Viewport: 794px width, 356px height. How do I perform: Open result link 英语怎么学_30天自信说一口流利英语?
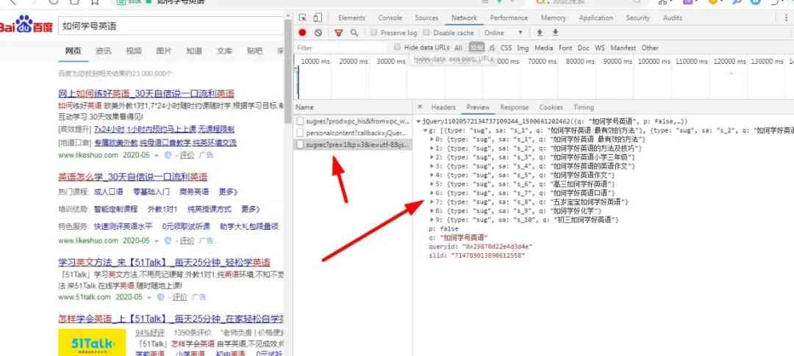(x=132, y=177)
